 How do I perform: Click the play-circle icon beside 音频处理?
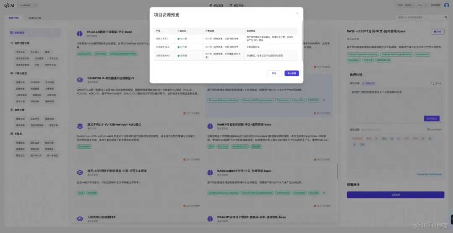pyautogui.click(x=12, y=110)
